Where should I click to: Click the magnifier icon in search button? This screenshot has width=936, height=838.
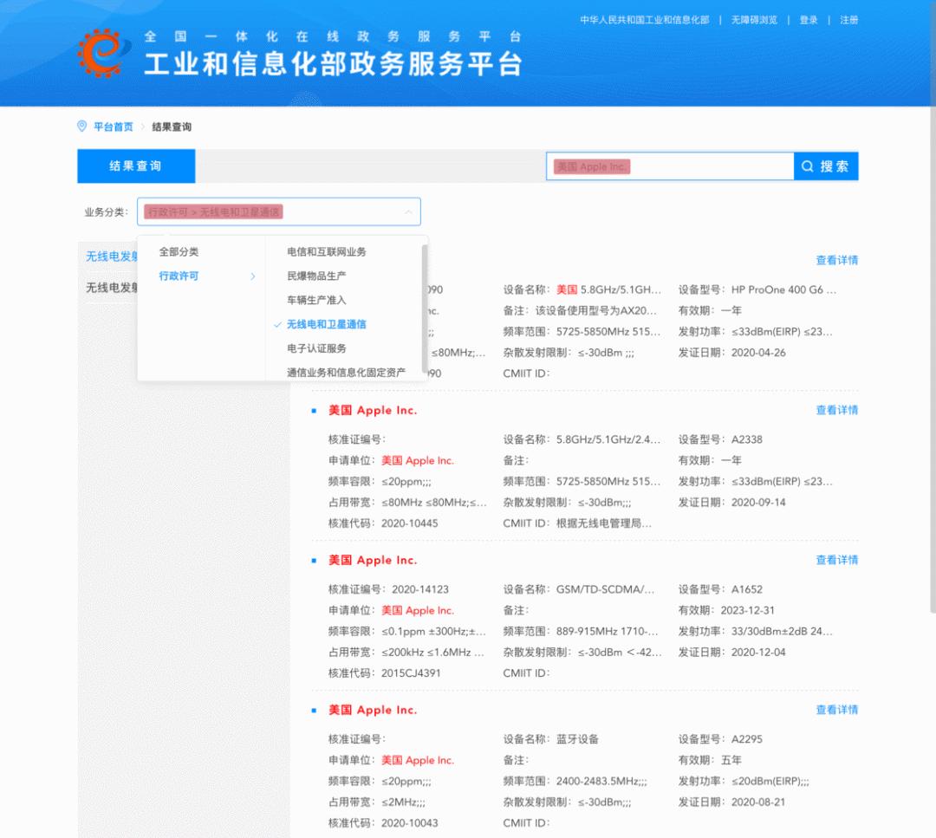pos(807,166)
